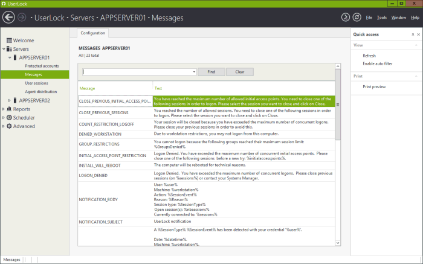Open the Help menu
Viewport: 423px width, 264px height.
[415, 18]
